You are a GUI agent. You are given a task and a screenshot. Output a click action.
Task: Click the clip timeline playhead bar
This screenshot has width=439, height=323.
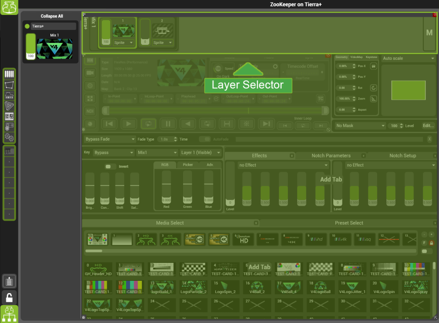[x=215, y=111]
